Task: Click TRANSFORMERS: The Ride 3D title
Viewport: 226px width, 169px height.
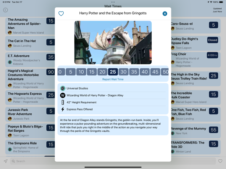Action: 188,145
